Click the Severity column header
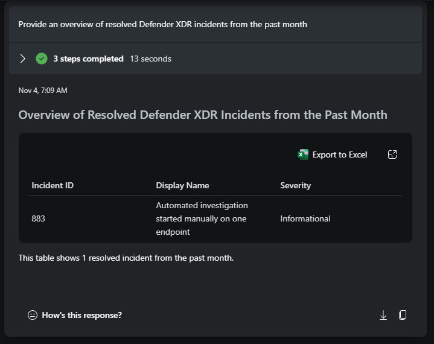 (295, 185)
